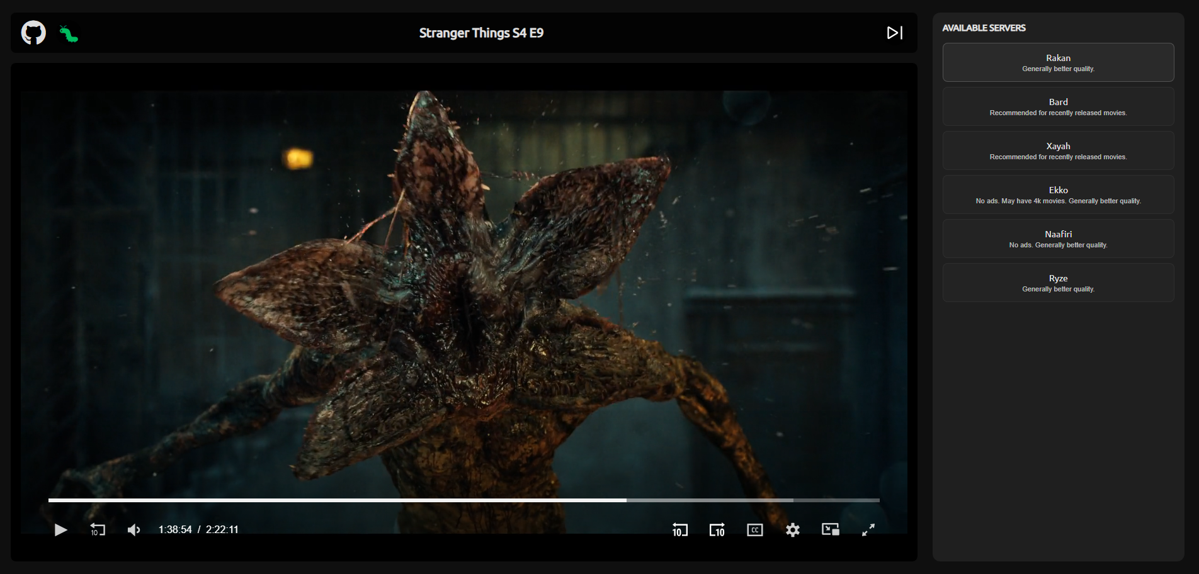The height and width of the screenshot is (574, 1199).
Task: Choose the Ryze server
Action: pyautogui.click(x=1058, y=283)
